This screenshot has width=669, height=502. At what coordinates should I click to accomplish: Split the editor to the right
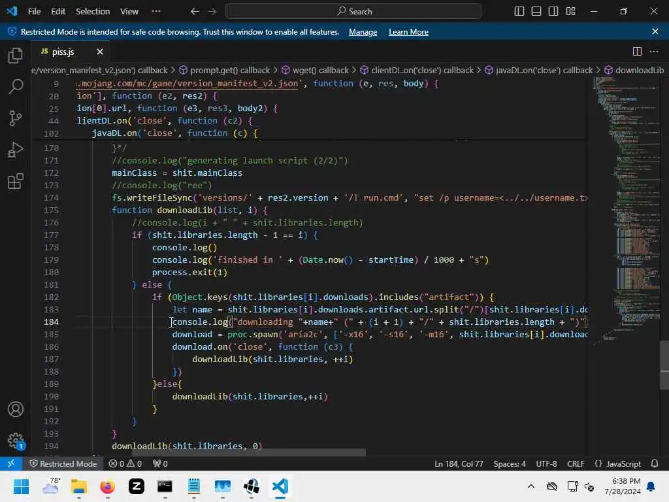[637, 52]
